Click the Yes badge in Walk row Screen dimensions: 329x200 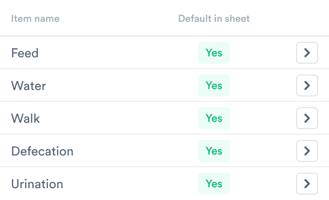point(214,118)
